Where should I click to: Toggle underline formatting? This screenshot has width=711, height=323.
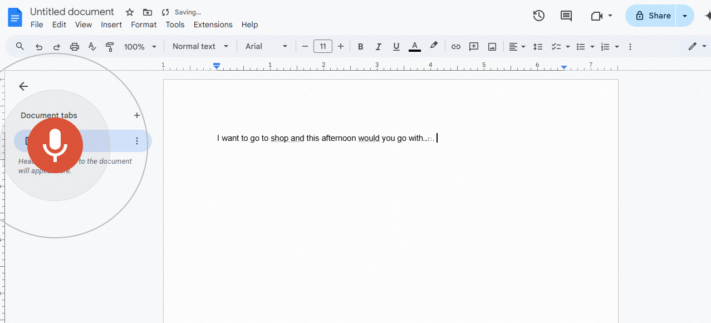click(x=396, y=46)
